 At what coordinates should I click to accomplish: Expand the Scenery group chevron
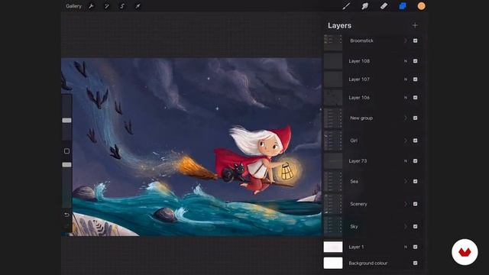click(406, 204)
